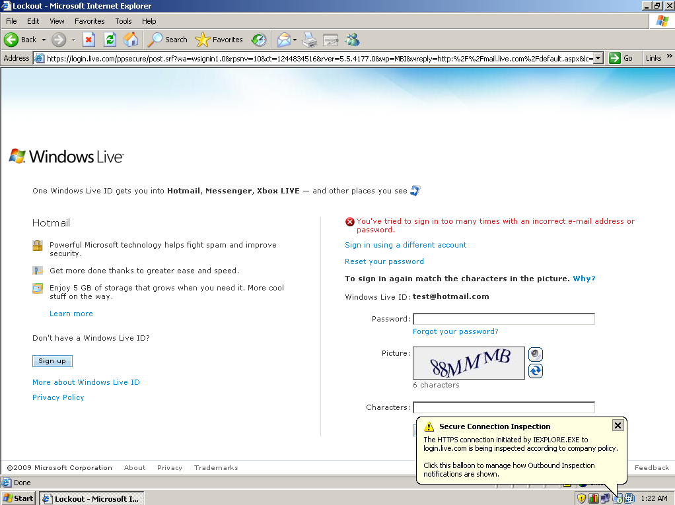Click the Reset your password link
The height and width of the screenshot is (505, 675).
click(384, 261)
